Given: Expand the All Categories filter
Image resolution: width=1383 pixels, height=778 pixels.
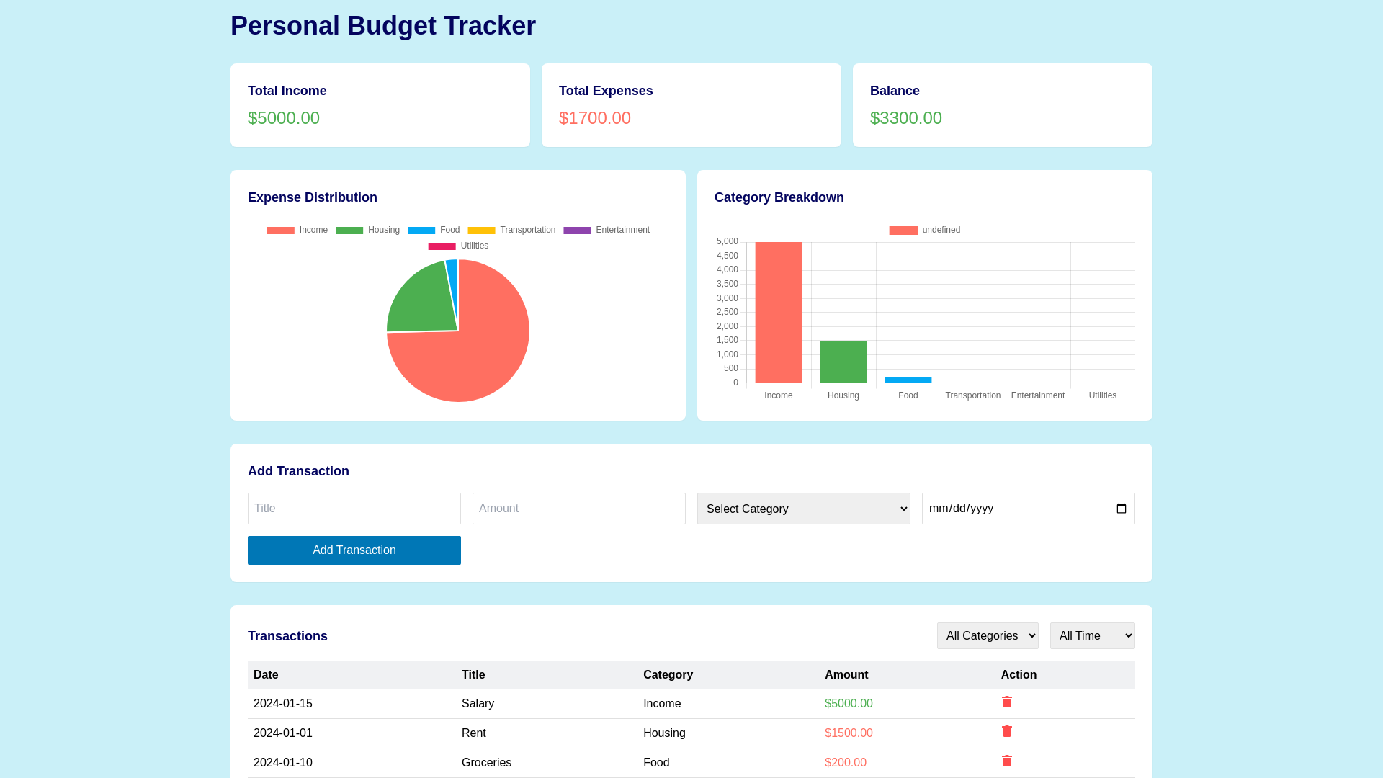Looking at the screenshot, I should [987, 635].
